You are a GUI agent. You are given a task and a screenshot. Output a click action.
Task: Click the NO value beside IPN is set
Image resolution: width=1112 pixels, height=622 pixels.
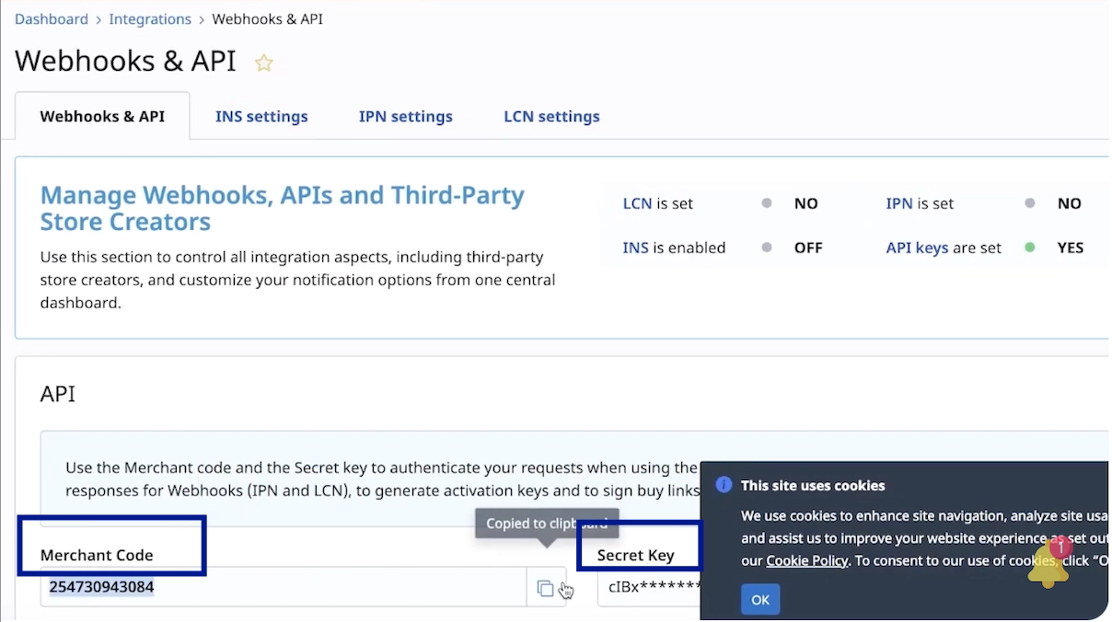click(1070, 203)
